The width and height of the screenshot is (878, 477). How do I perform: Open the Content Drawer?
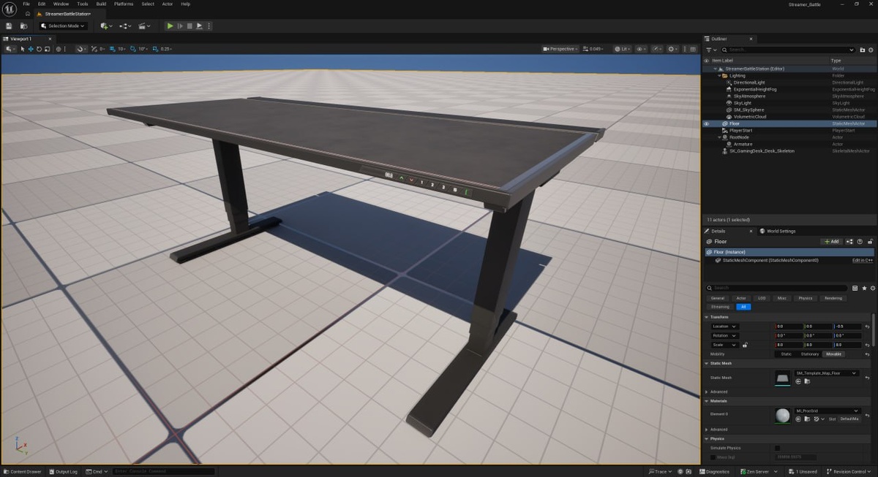23,472
